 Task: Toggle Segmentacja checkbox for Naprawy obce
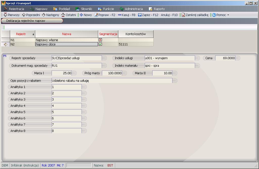100,44
